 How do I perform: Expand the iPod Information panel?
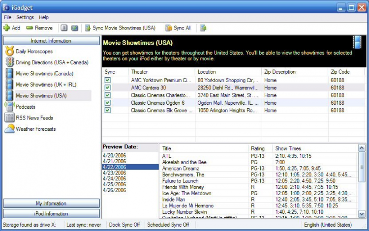[x=51, y=214]
